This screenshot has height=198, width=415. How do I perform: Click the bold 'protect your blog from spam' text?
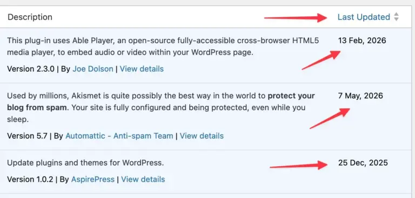[161, 102]
